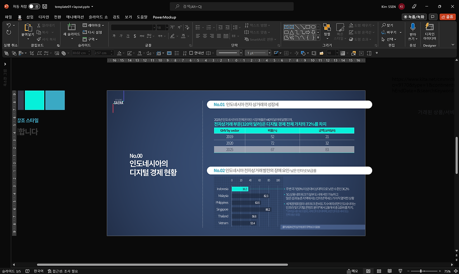Click the Kim SSEN account button
This screenshot has width=459, height=274.
[x=393, y=6]
